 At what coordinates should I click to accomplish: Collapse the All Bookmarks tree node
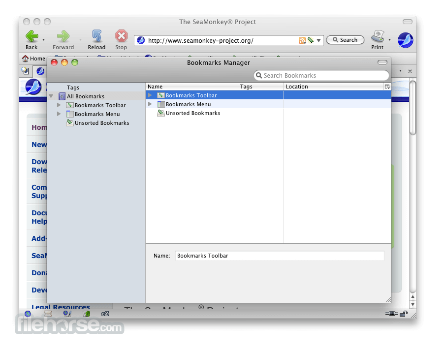coord(51,96)
